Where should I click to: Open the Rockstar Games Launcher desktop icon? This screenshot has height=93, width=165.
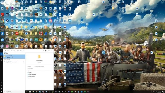41,40
